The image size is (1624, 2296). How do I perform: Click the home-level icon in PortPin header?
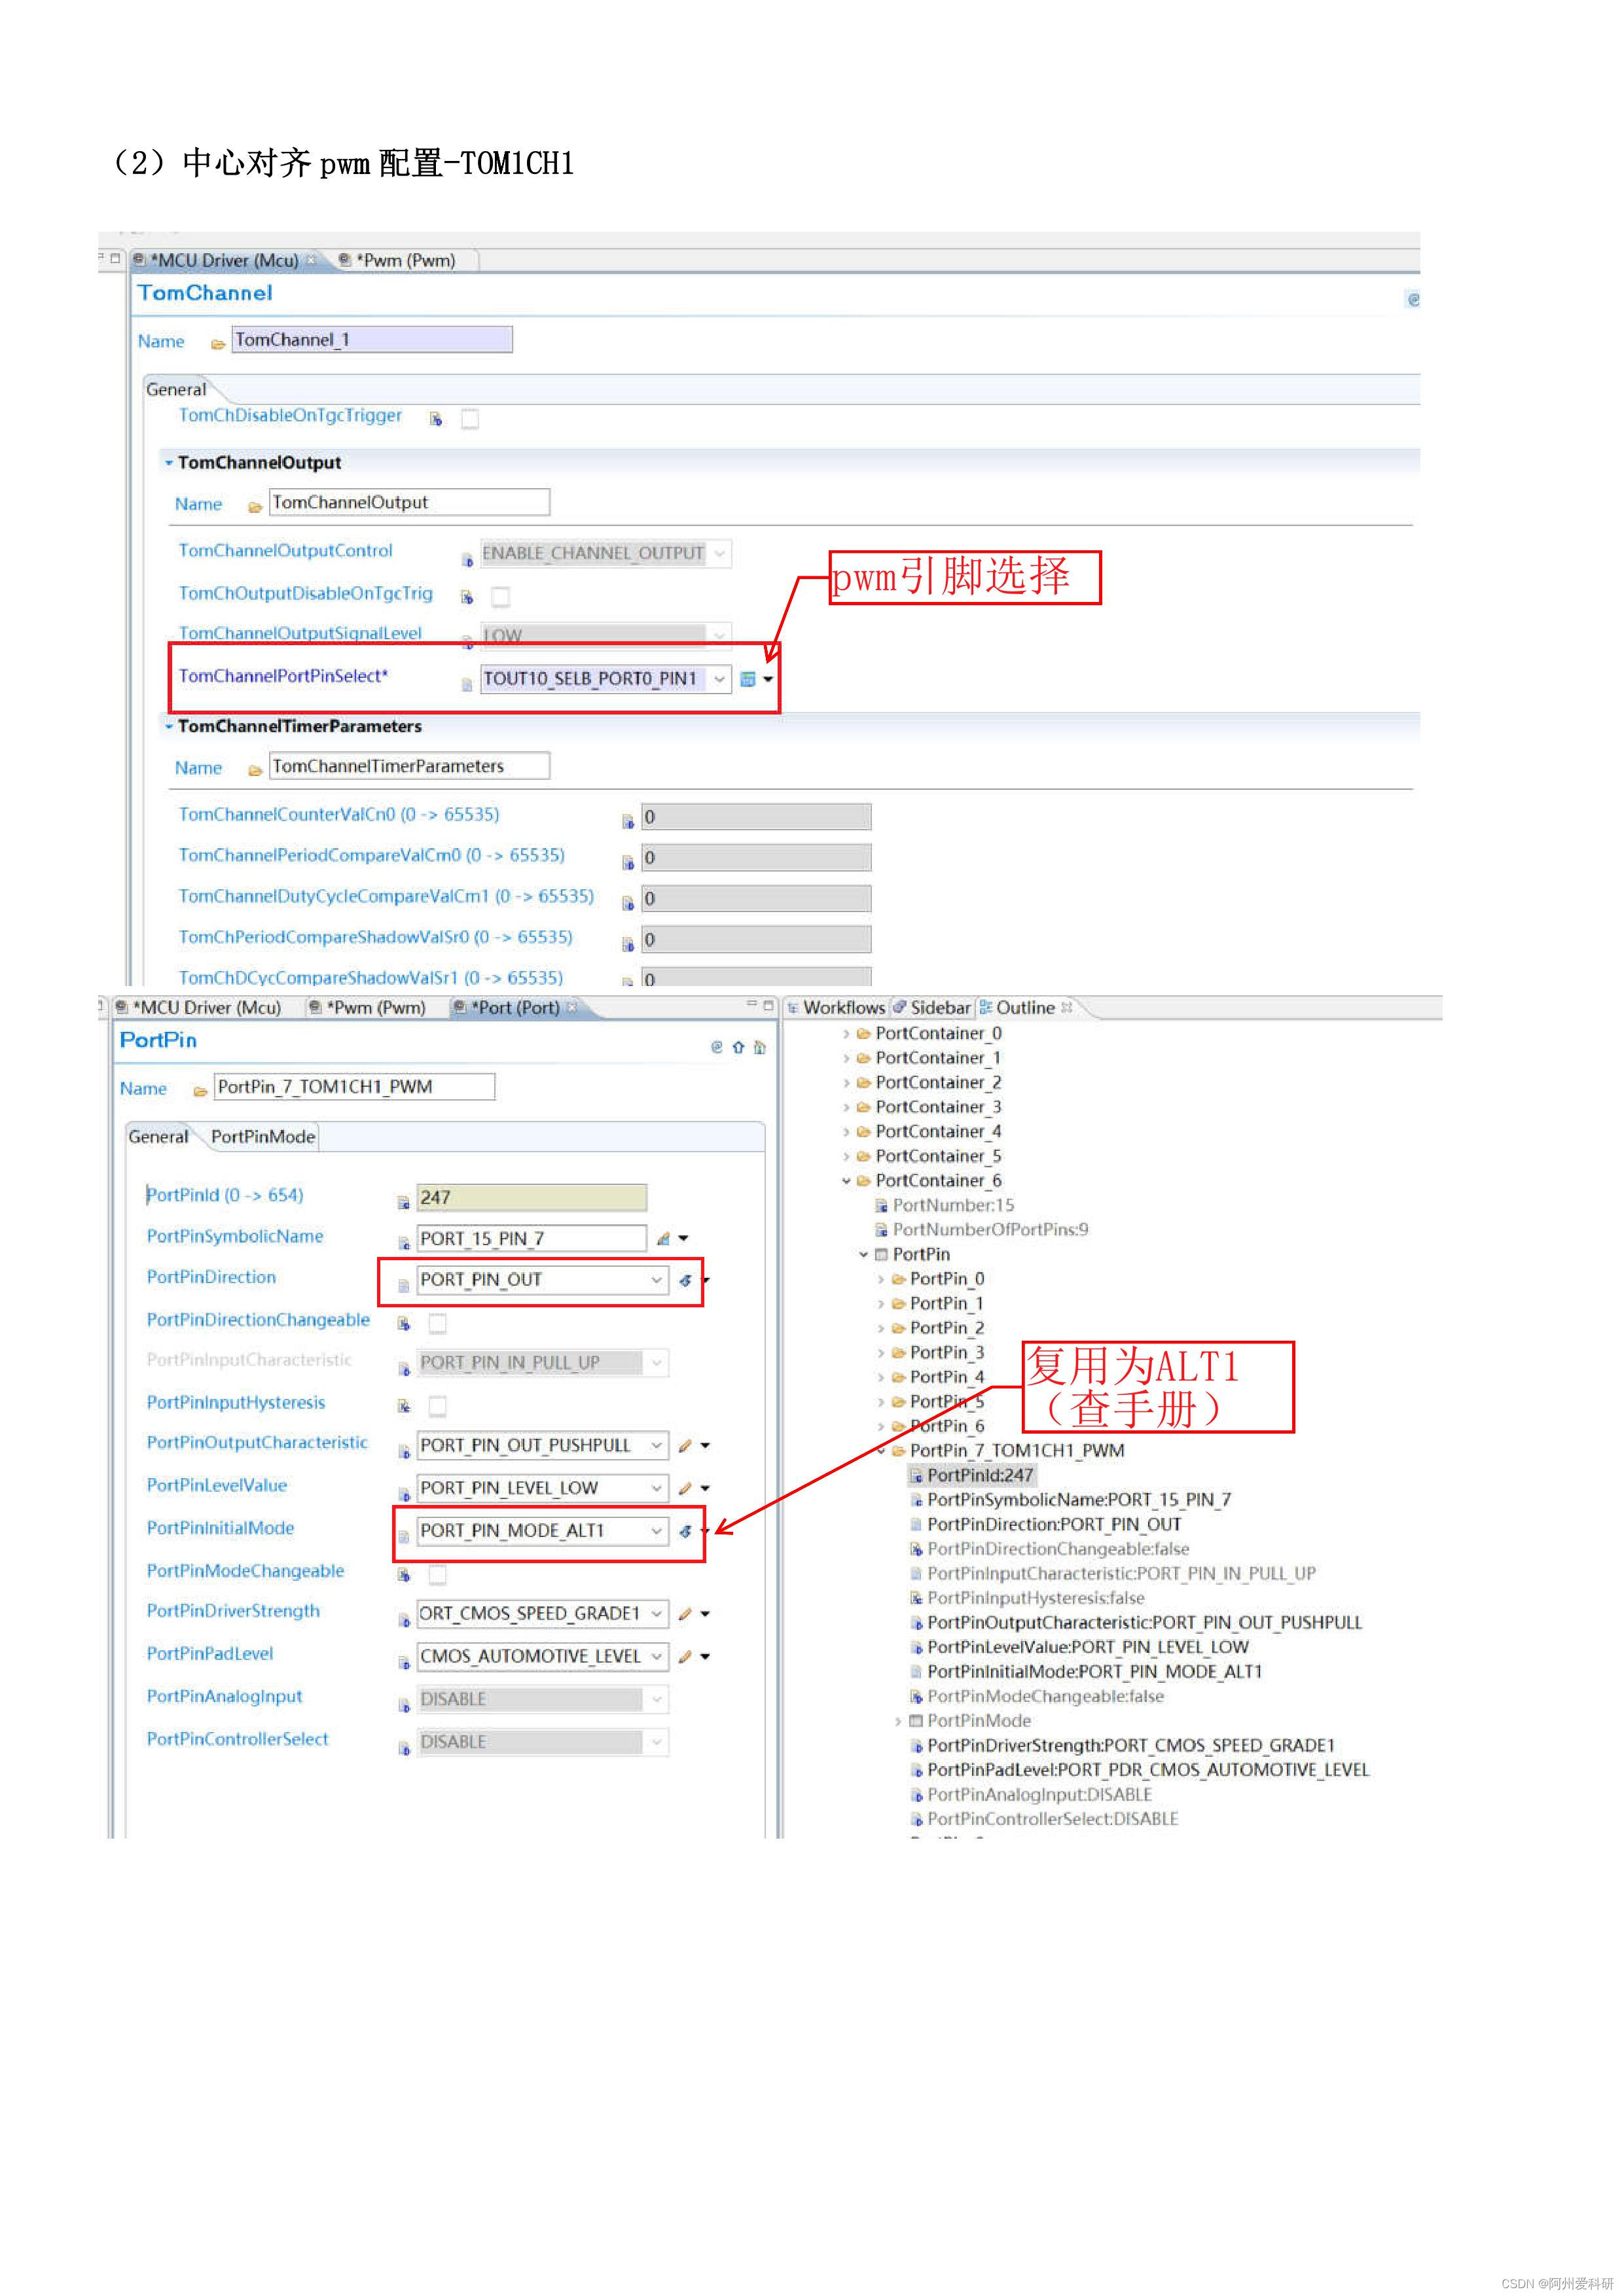tap(759, 1047)
